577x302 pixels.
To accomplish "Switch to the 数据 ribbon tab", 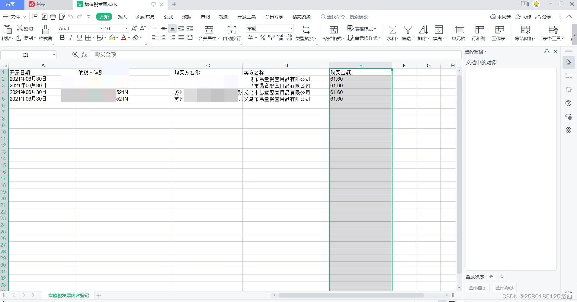I will (187, 17).
